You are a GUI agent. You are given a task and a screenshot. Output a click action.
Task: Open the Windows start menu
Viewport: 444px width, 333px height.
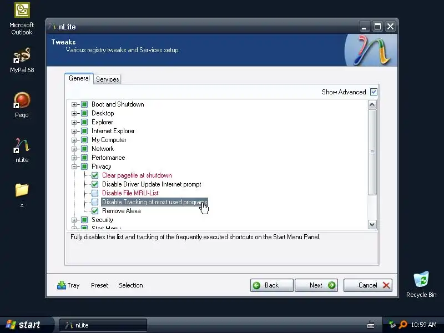[26, 325]
